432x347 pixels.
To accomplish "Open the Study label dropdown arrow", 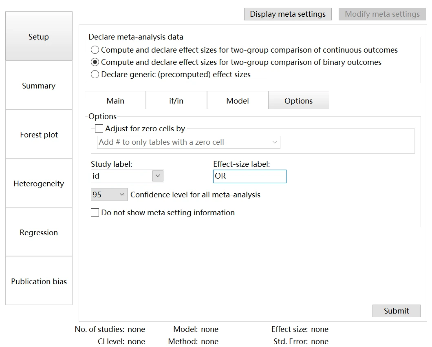I will point(158,176).
